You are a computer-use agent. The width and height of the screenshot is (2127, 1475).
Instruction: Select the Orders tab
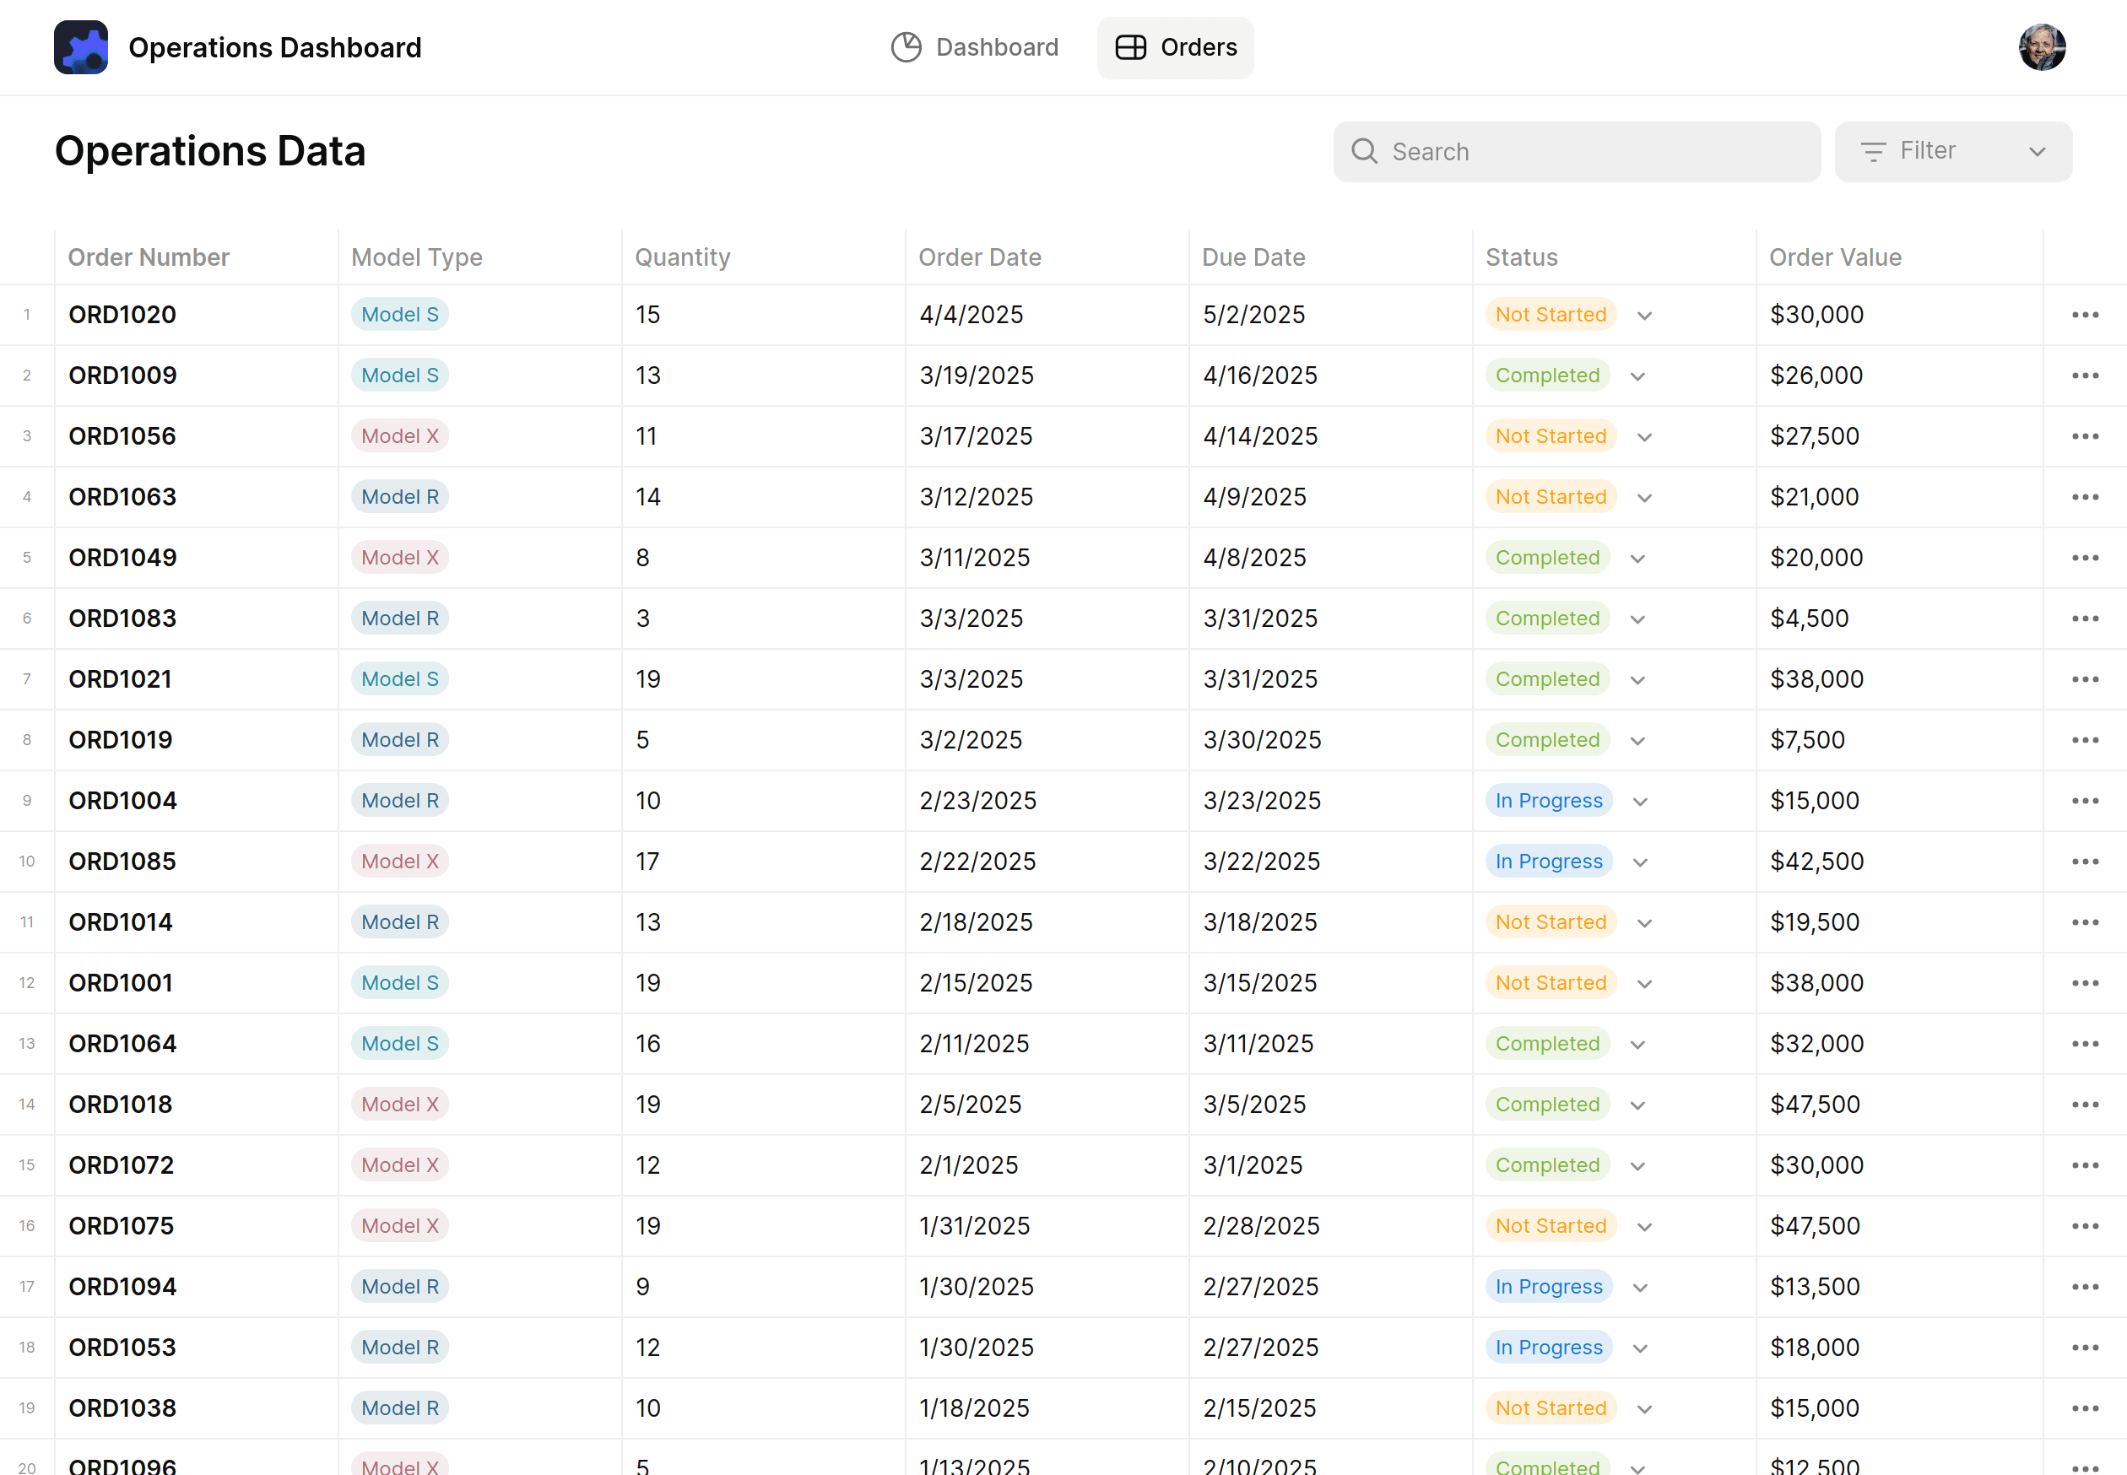[1175, 47]
